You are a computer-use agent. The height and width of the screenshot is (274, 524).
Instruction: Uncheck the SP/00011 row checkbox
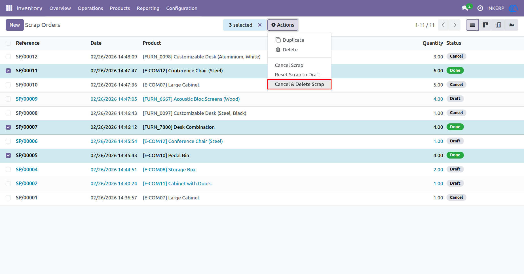[x=8, y=71]
